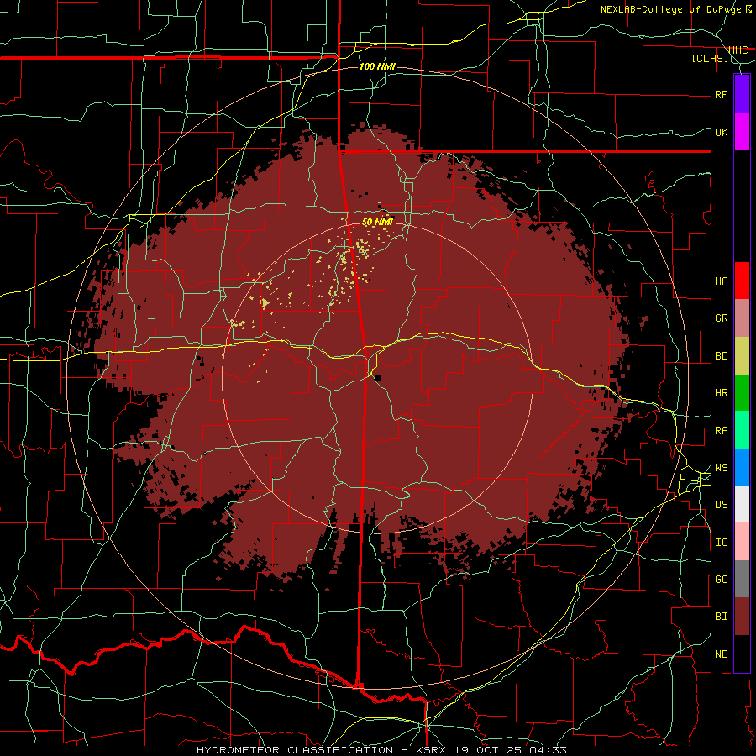Image resolution: width=756 pixels, height=756 pixels.
Task: Click the DS legend label
Action: pyautogui.click(x=721, y=505)
